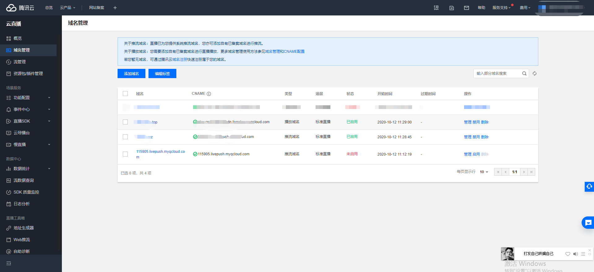Select the 115905.livepush row checkbox
Viewport: 594px width, 272px height.
point(125,154)
